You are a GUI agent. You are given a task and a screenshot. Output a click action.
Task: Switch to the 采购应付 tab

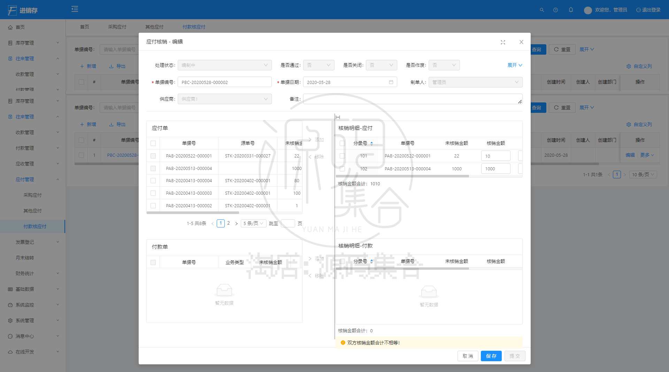click(x=117, y=27)
